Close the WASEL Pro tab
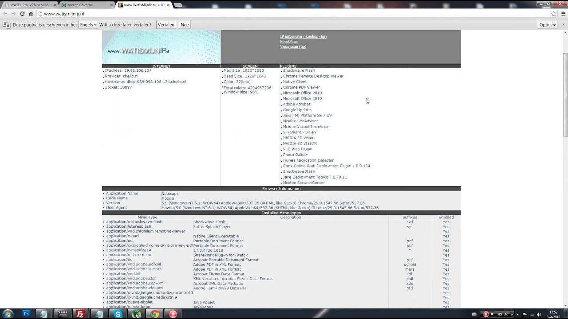This screenshot has width=568, height=319. click(55, 5)
